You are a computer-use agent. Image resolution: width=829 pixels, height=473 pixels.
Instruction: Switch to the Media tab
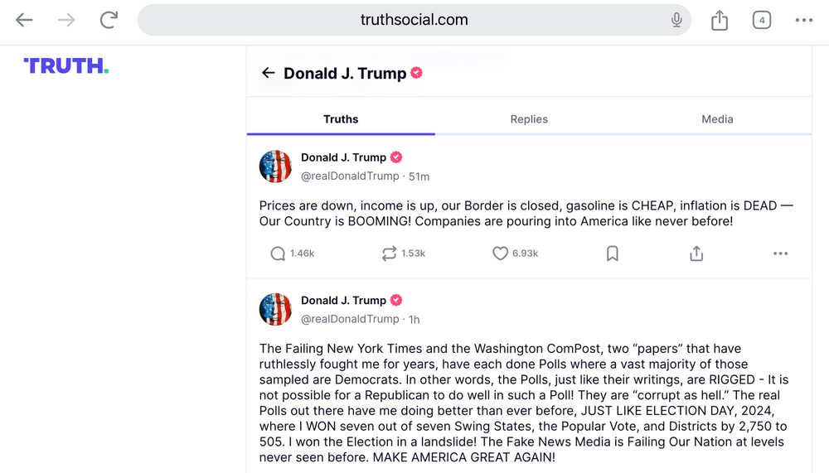[x=717, y=119]
